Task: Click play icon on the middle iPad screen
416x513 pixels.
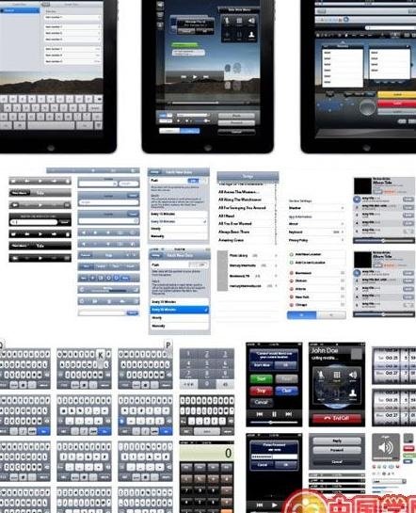Action: pyautogui.click(x=195, y=77)
